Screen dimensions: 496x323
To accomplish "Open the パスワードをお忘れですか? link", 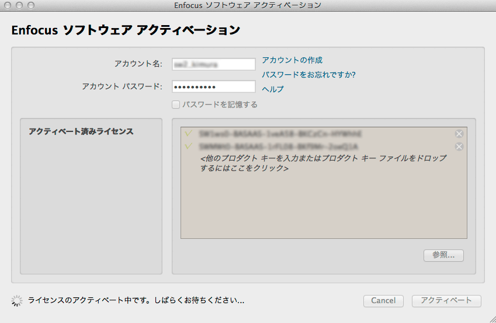I will [x=308, y=75].
